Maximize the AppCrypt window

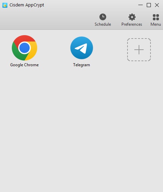pyautogui.click(x=149, y=5)
